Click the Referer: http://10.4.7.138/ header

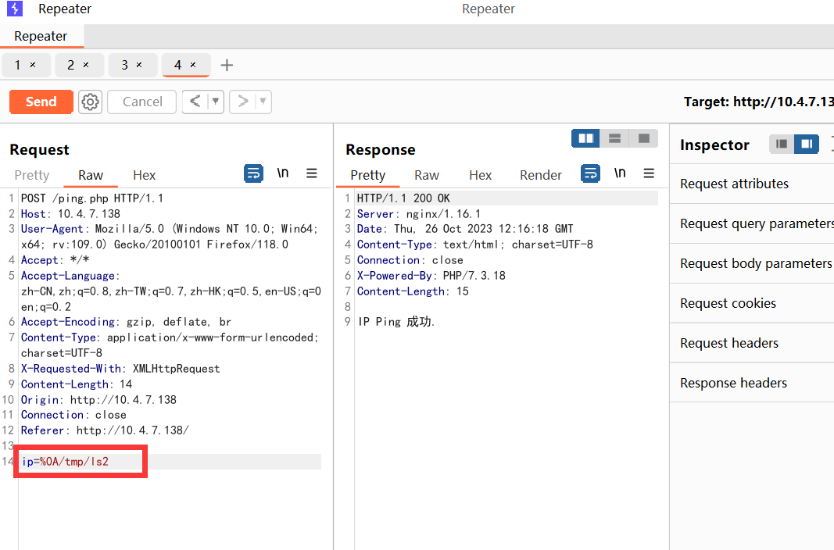[x=105, y=430]
